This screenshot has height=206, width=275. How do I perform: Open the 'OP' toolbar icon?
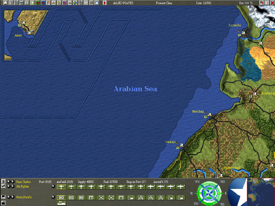[x=86, y=3]
